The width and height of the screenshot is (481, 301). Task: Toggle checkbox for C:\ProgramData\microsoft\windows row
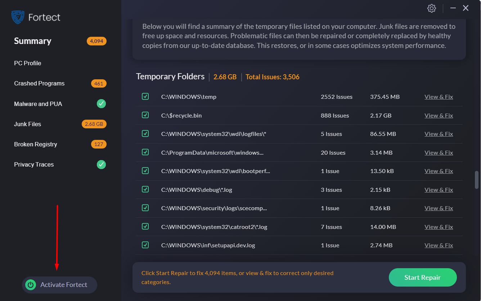[145, 152]
